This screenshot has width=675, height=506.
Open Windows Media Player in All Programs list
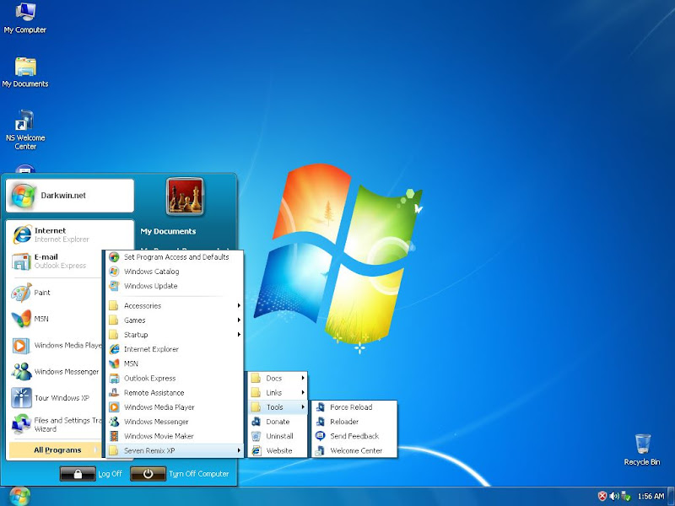coord(175,407)
